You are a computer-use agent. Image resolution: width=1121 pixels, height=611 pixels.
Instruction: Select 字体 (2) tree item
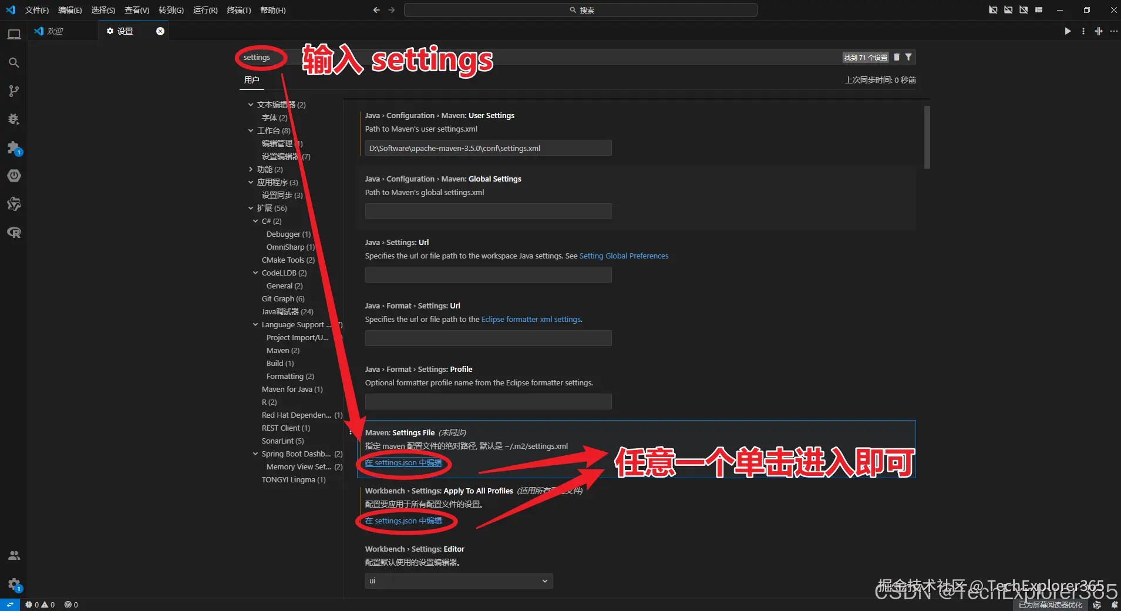274,117
